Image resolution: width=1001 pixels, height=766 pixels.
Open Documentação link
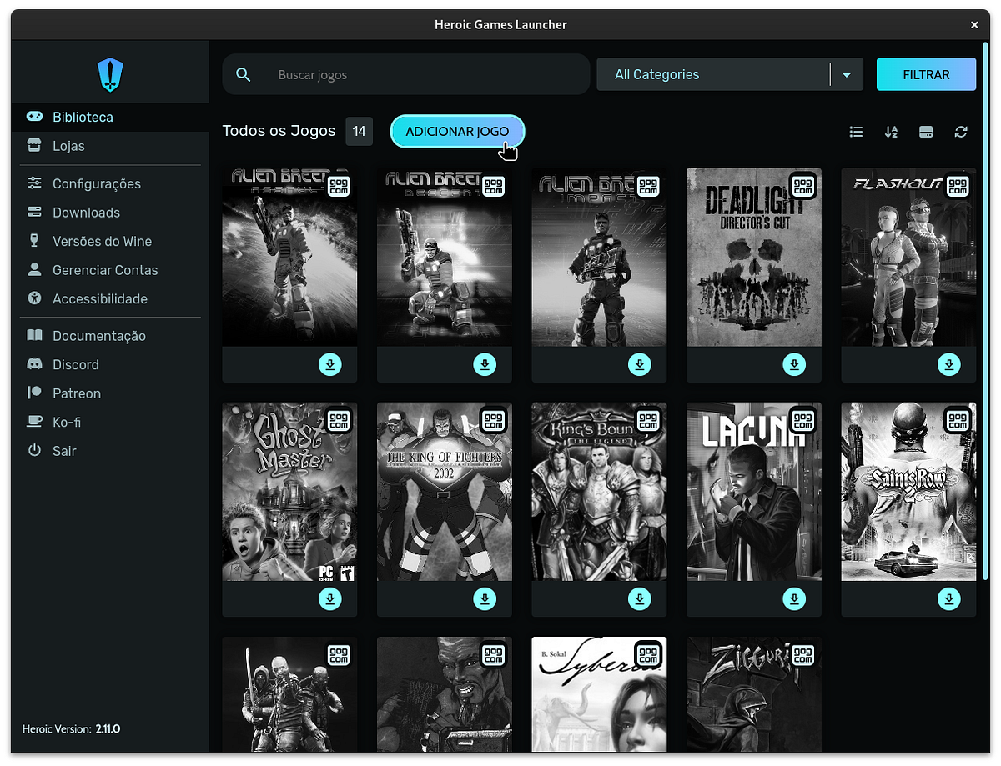110,336
